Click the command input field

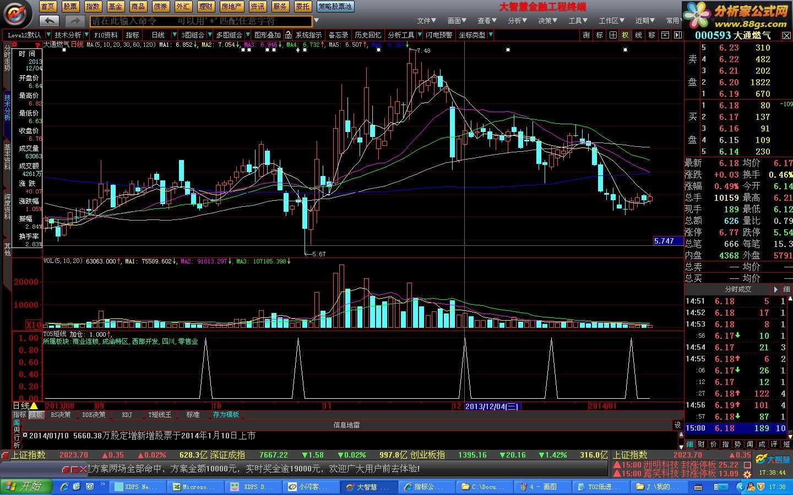click(x=201, y=21)
